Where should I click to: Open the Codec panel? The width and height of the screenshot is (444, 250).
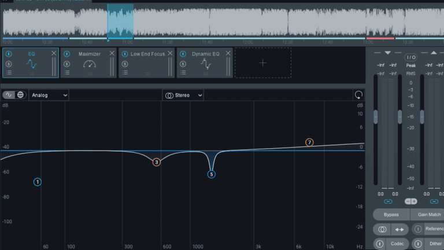(x=397, y=244)
